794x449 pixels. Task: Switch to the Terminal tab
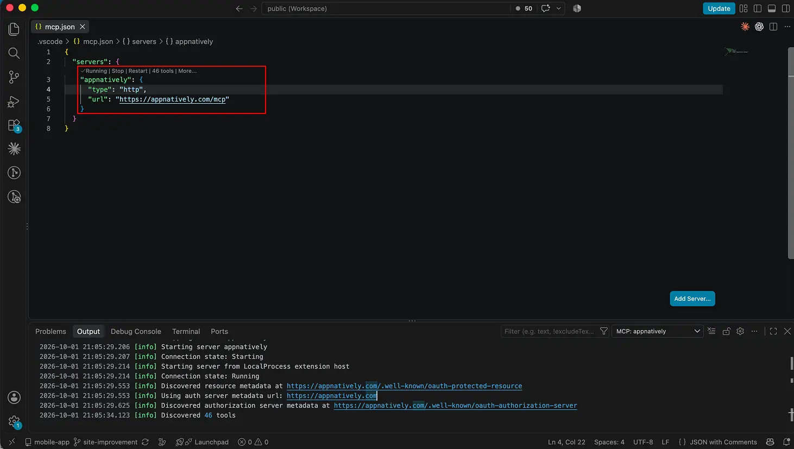[x=186, y=331]
